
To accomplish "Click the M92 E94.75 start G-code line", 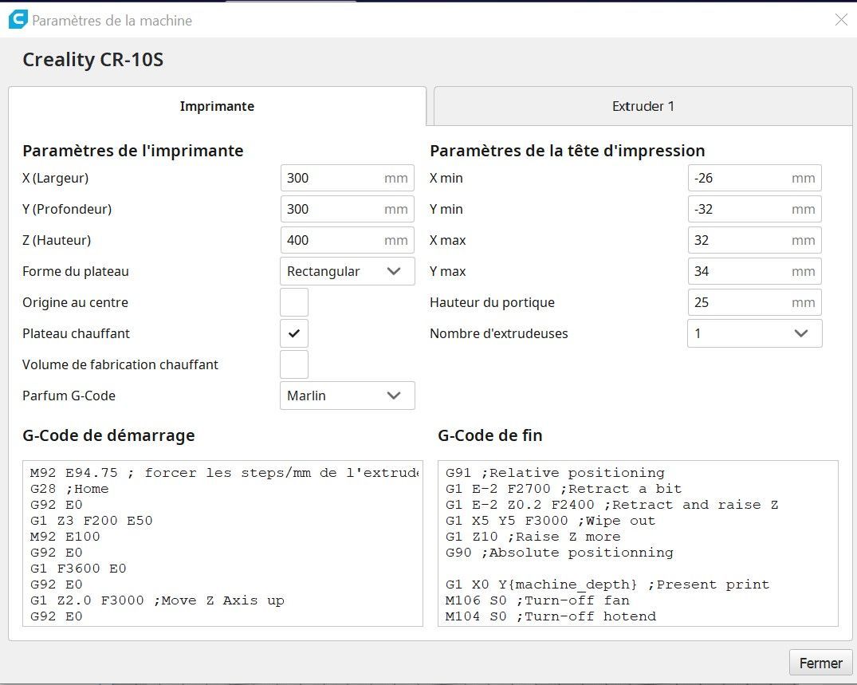I will 224,473.
